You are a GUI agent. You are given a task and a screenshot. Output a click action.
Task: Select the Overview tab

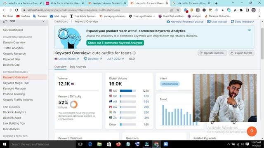point(61,67)
